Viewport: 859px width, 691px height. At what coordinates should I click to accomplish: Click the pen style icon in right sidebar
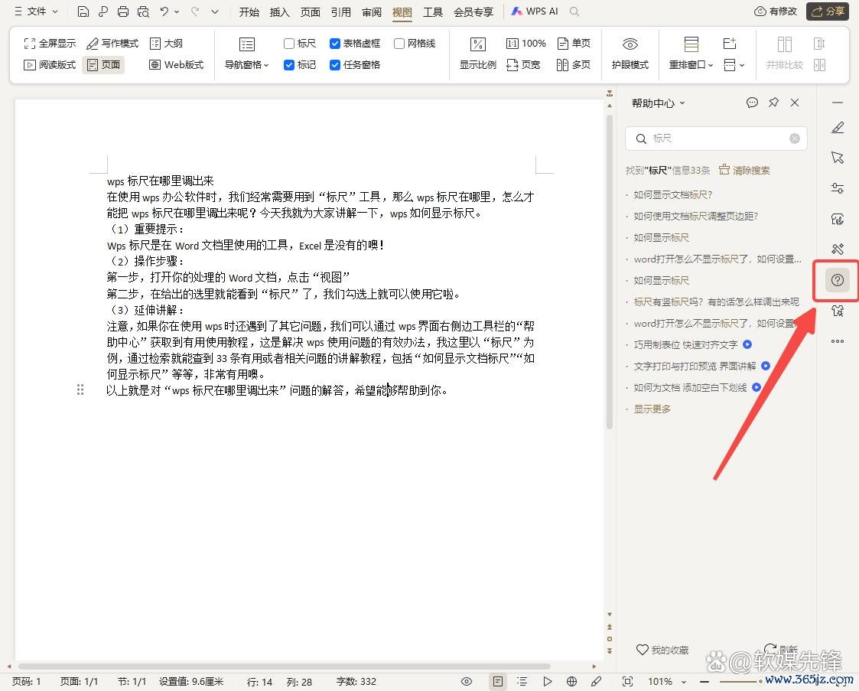838,128
